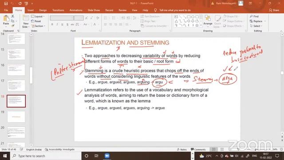Select slide 19 thumbnail
The image size is (284, 160).
(x=16, y=116)
